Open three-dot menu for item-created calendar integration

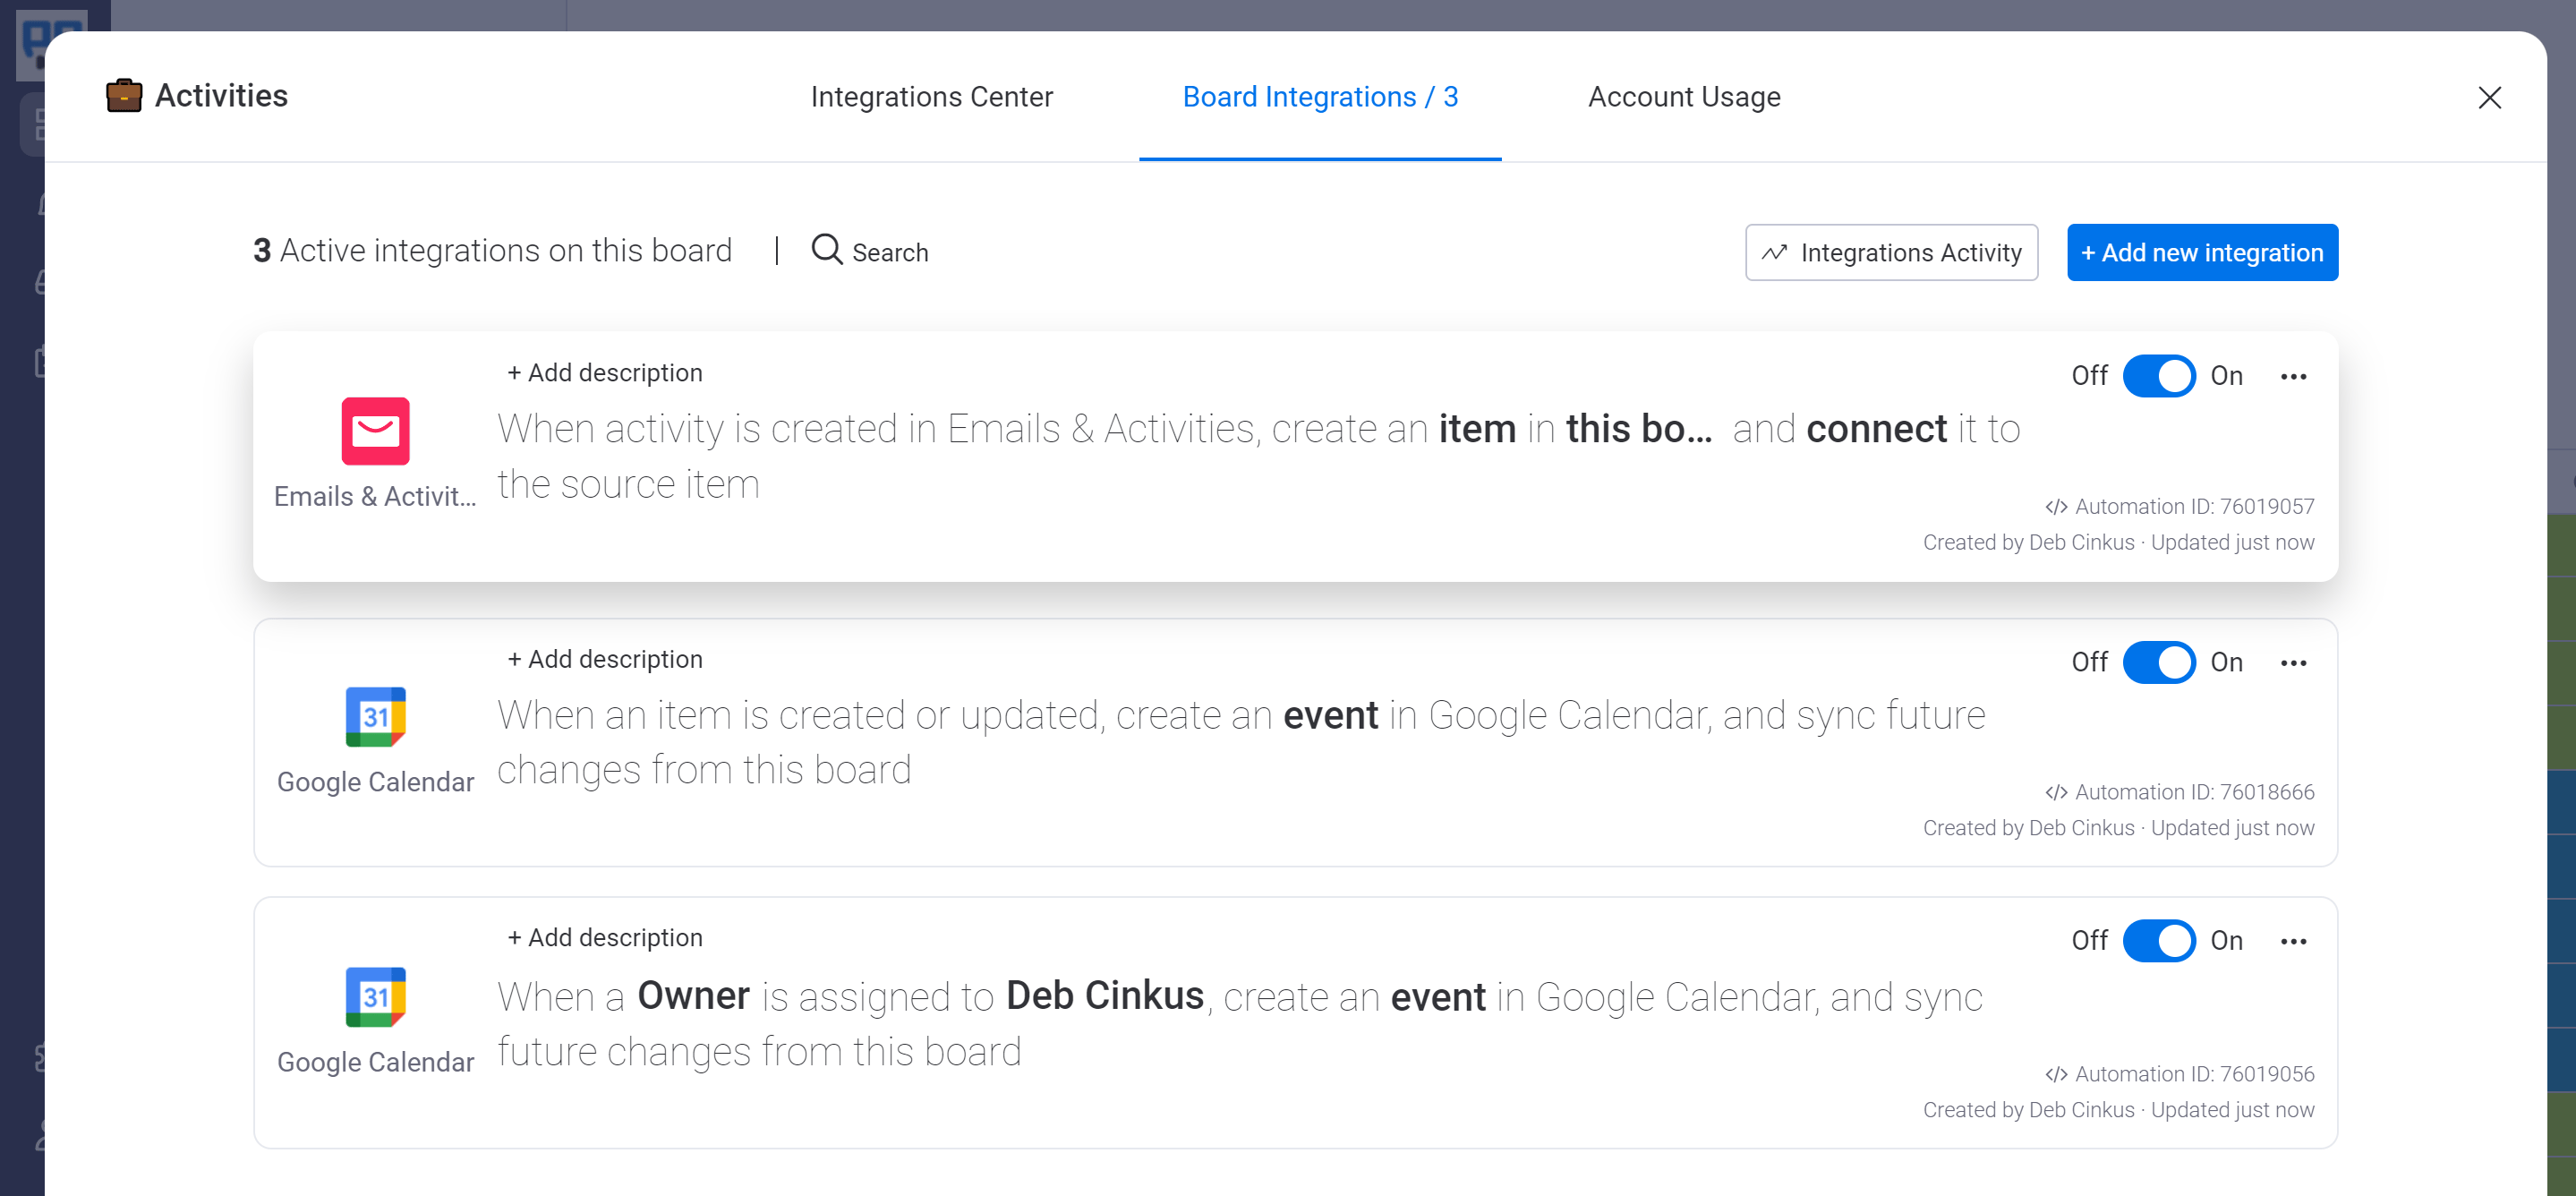2293,663
